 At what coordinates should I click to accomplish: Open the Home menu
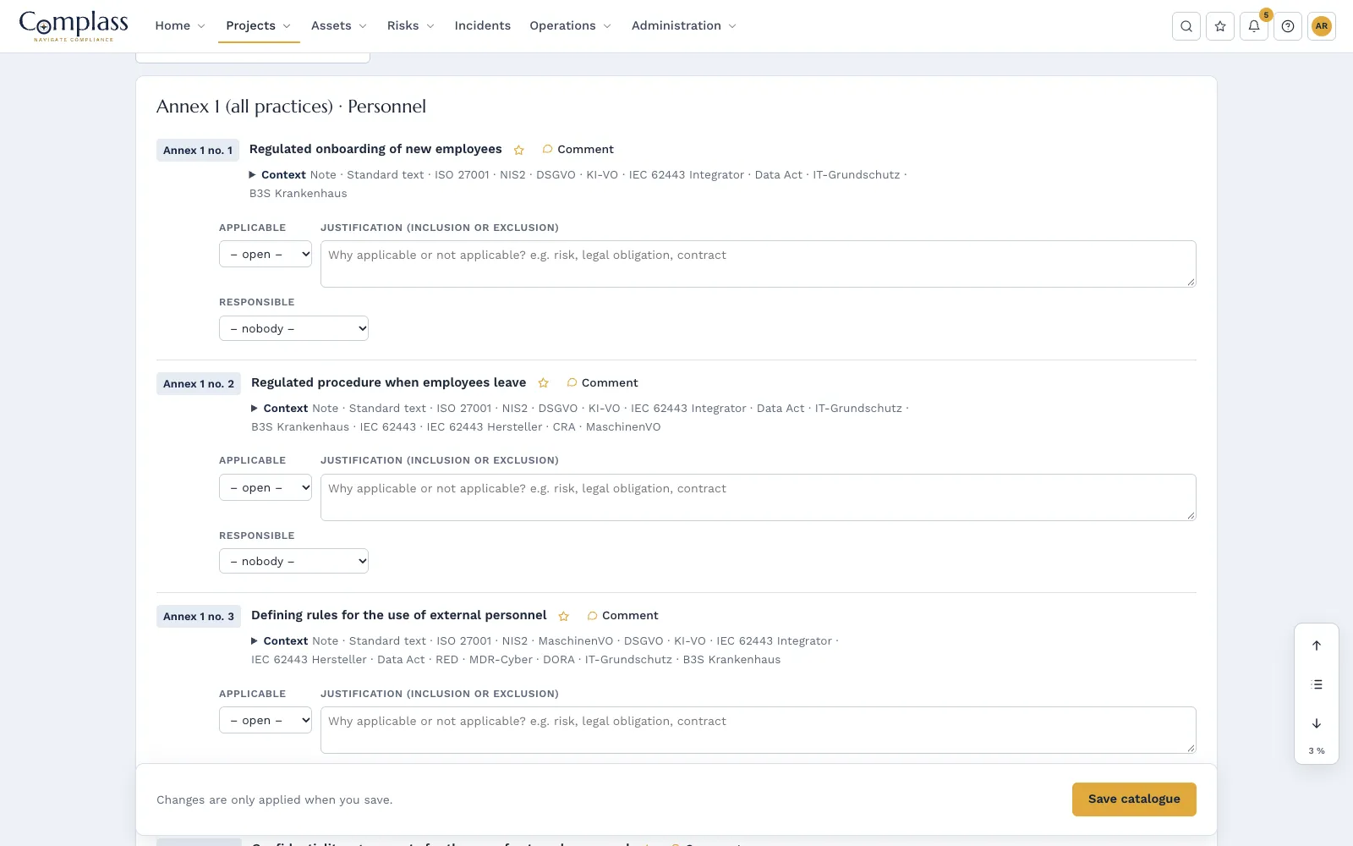pos(180,26)
